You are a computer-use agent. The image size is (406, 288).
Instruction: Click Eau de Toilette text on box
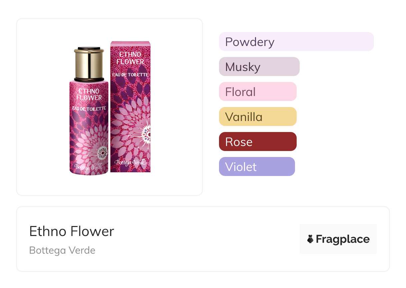click(x=130, y=75)
